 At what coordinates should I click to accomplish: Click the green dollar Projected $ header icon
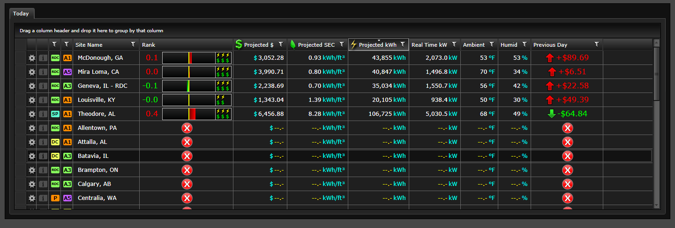239,44
